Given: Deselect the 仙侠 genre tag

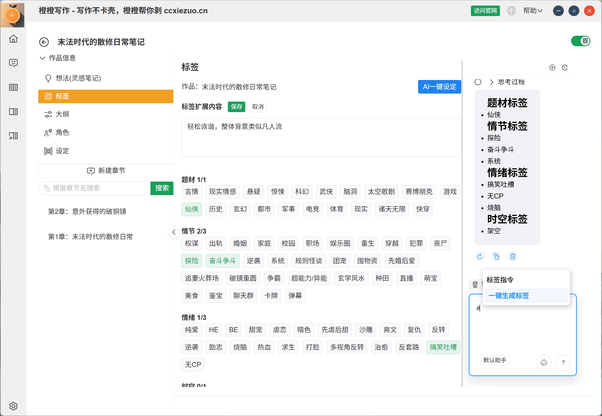Looking at the screenshot, I should coord(191,209).
